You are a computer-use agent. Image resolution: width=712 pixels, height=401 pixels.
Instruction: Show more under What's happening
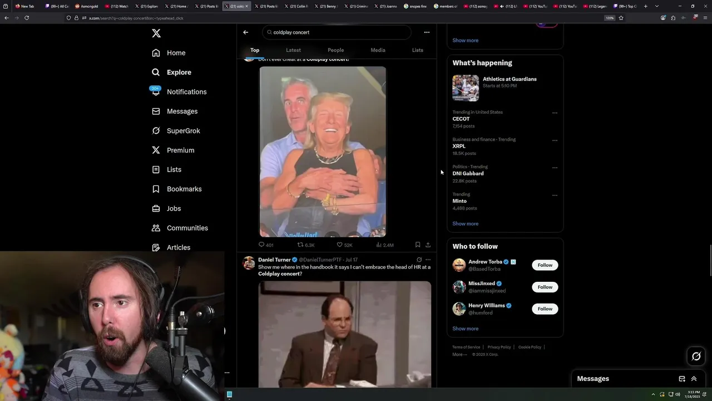click(x=465, y=224)
